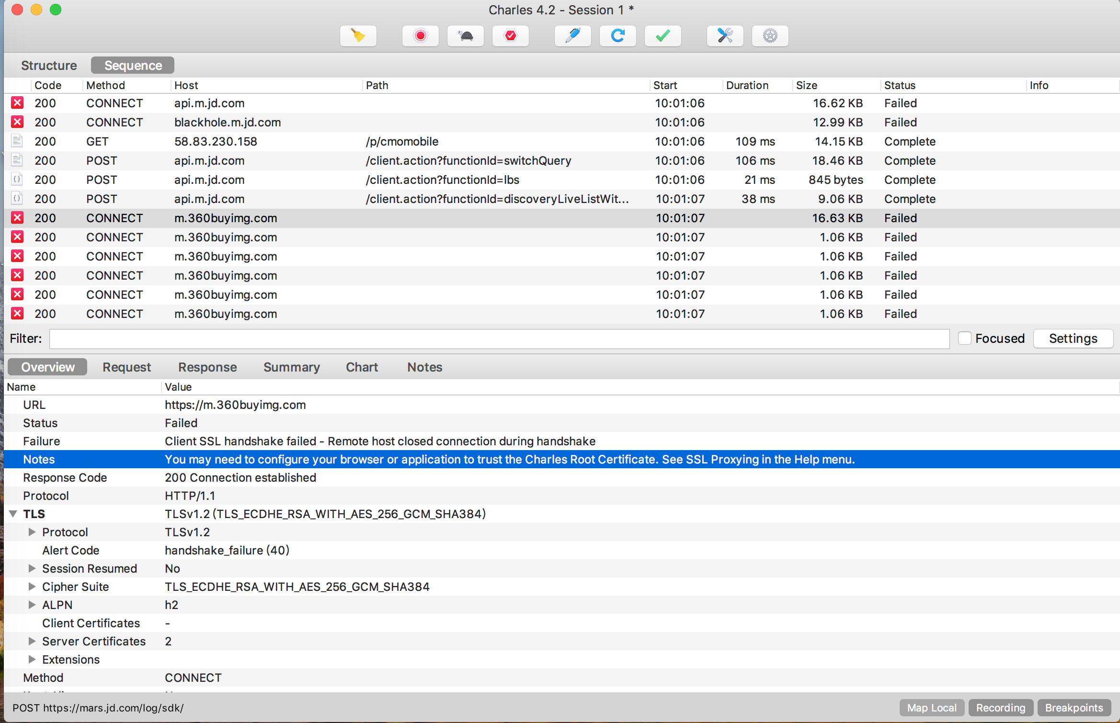Click the Map Local button
1120x723 pixels.
click(x=931, y=708)
